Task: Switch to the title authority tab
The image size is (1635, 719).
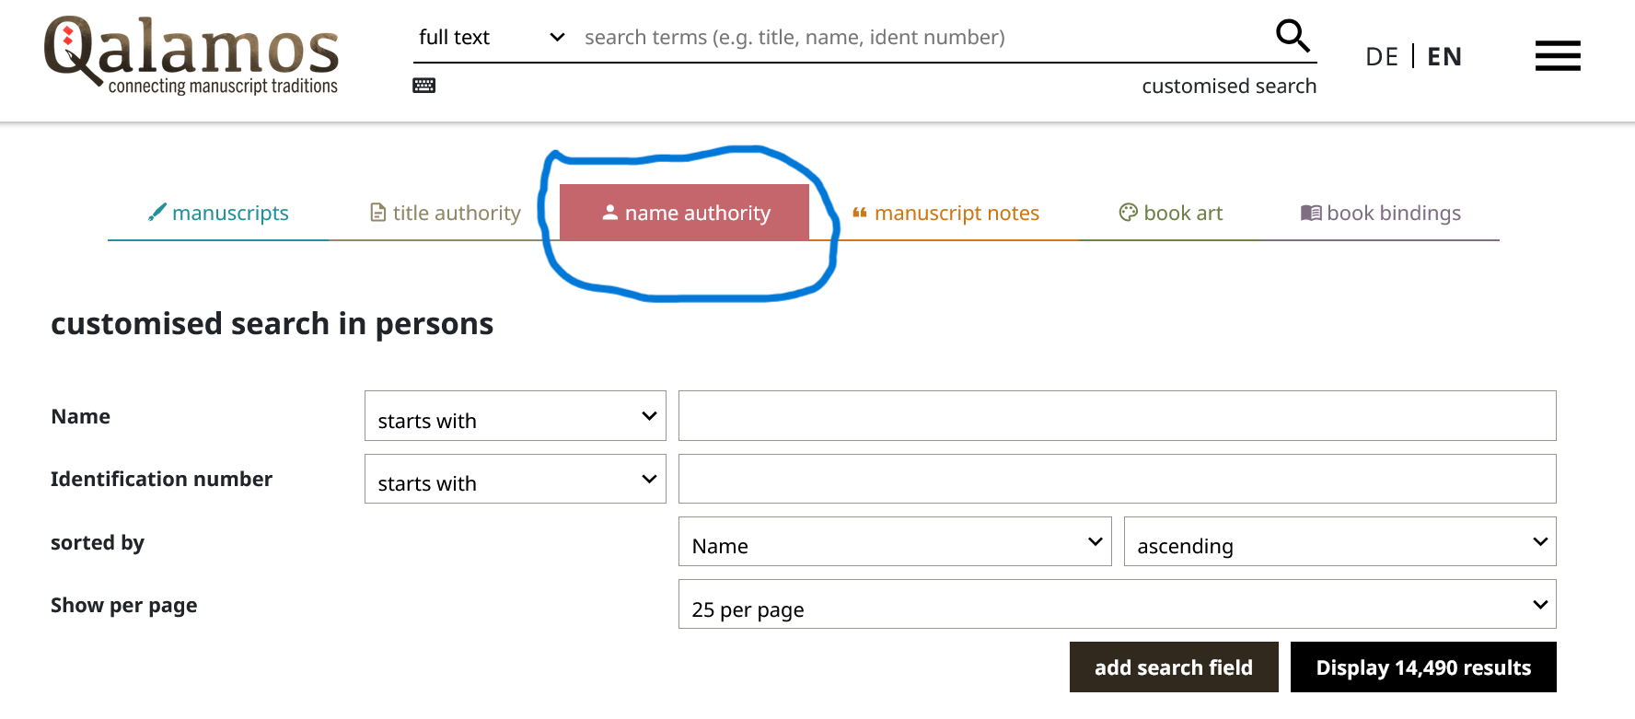Action: pyautogui.click(x=445, y=214)
